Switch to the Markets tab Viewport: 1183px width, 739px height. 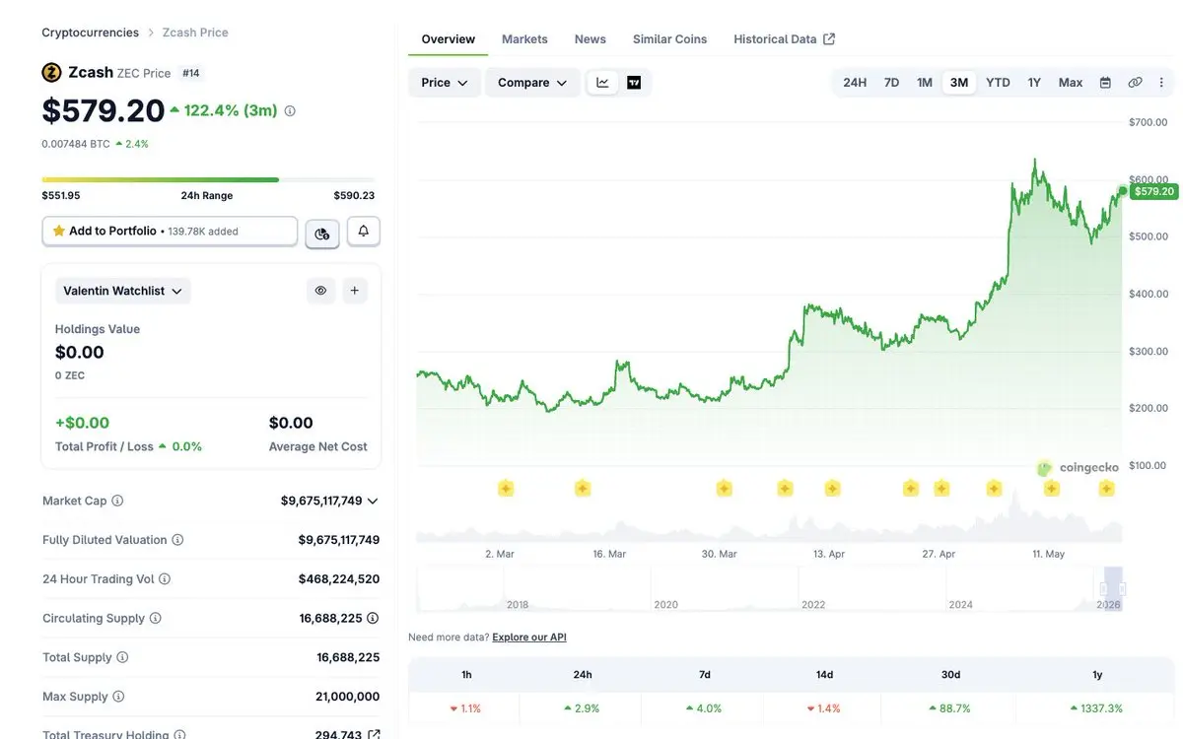tap(524, 39)
